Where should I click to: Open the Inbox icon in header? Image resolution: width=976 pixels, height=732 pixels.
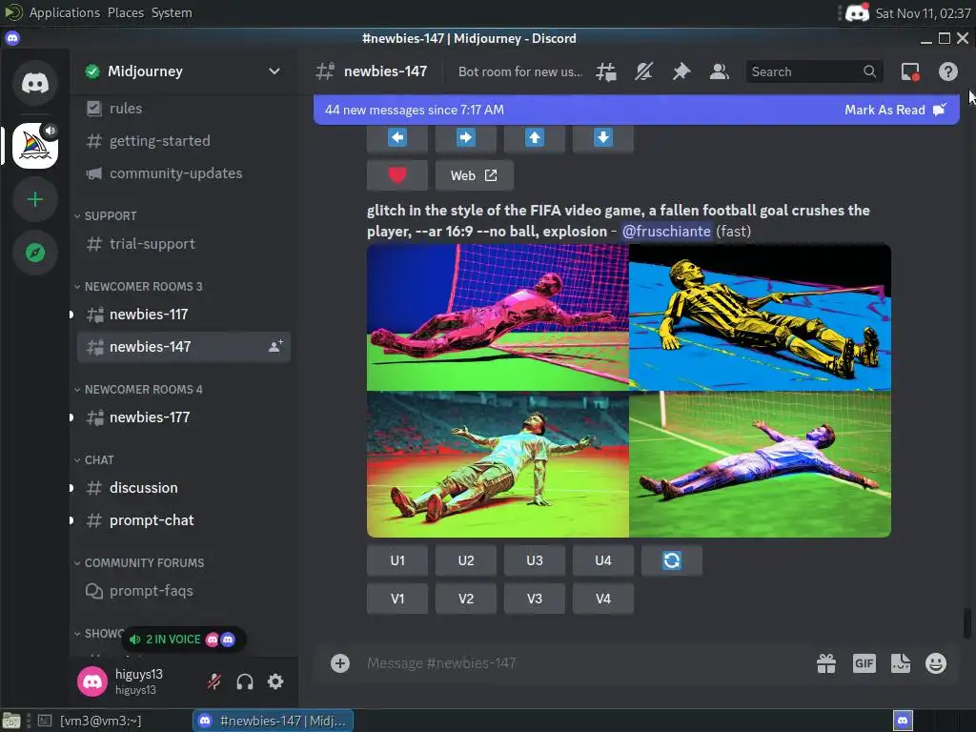click(x=910, y=71)
